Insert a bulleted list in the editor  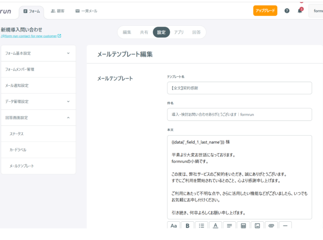pos(202,226)
